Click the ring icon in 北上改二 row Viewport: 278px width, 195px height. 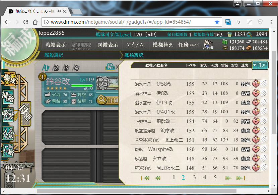[x=264, y=140]
